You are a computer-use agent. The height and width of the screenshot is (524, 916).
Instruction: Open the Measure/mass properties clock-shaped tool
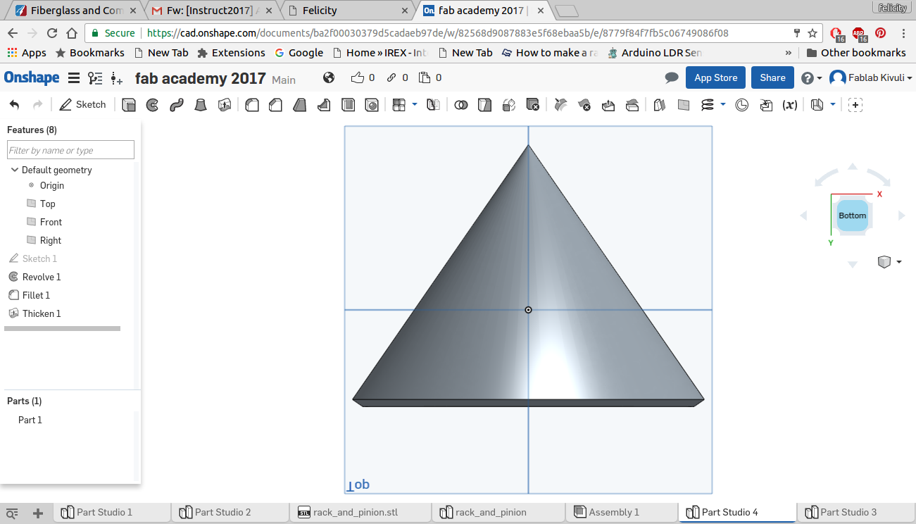coord(742,105)
